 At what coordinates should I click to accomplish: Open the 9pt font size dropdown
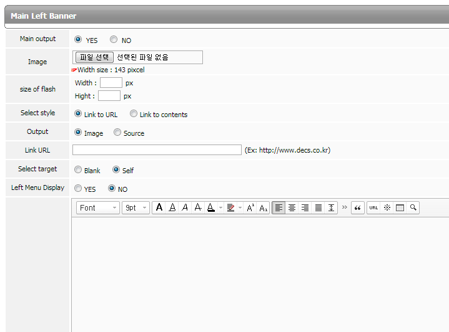coord(136,207)
